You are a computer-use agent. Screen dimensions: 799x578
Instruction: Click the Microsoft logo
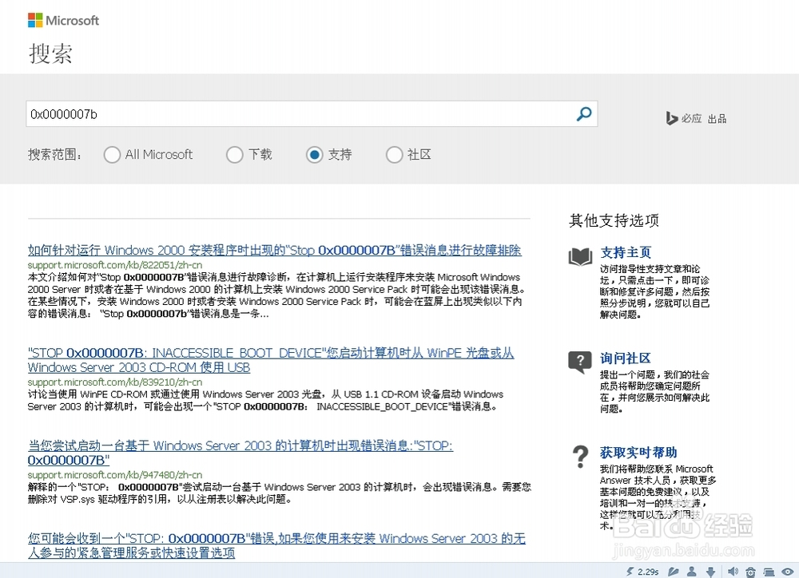point(63,21)
